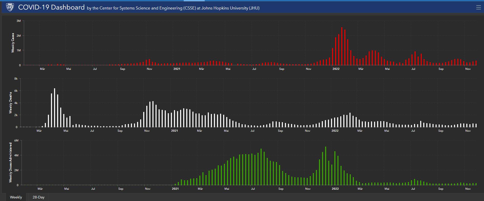This screenshot has width=484, height=201.
Task: Select the tallest green Weekly Doses bar
Action: (x=326, y=166)
